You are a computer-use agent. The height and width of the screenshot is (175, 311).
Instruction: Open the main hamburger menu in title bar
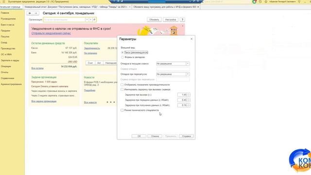tap(4, 1)
